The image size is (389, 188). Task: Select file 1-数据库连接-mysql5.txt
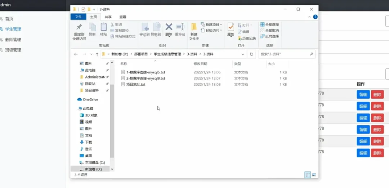[143, 72]
